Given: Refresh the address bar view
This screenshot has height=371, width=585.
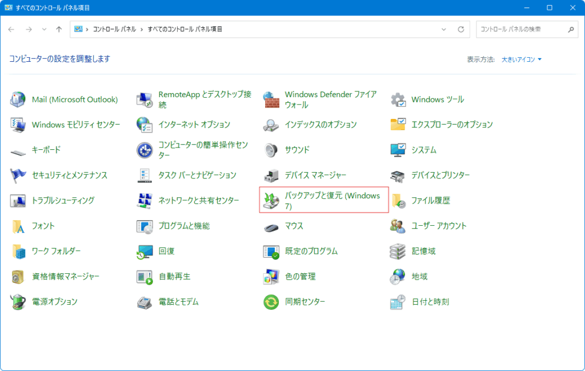Looking at the screenshot, I should [461, 29].
